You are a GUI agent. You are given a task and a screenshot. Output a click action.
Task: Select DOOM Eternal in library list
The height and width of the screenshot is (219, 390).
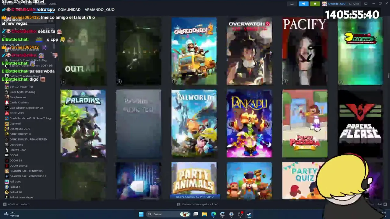coord(19,166)
